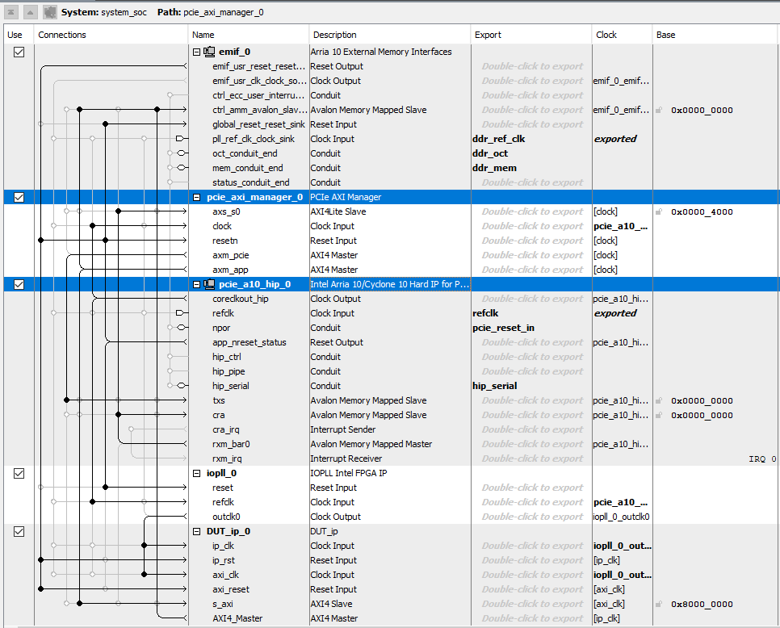Click the export connector of hip_serial
780x628 pixels.
point(181,386)
